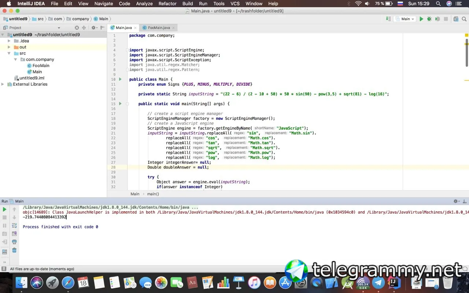Toggle soft-wrap in the Run console

pos(14,226)
